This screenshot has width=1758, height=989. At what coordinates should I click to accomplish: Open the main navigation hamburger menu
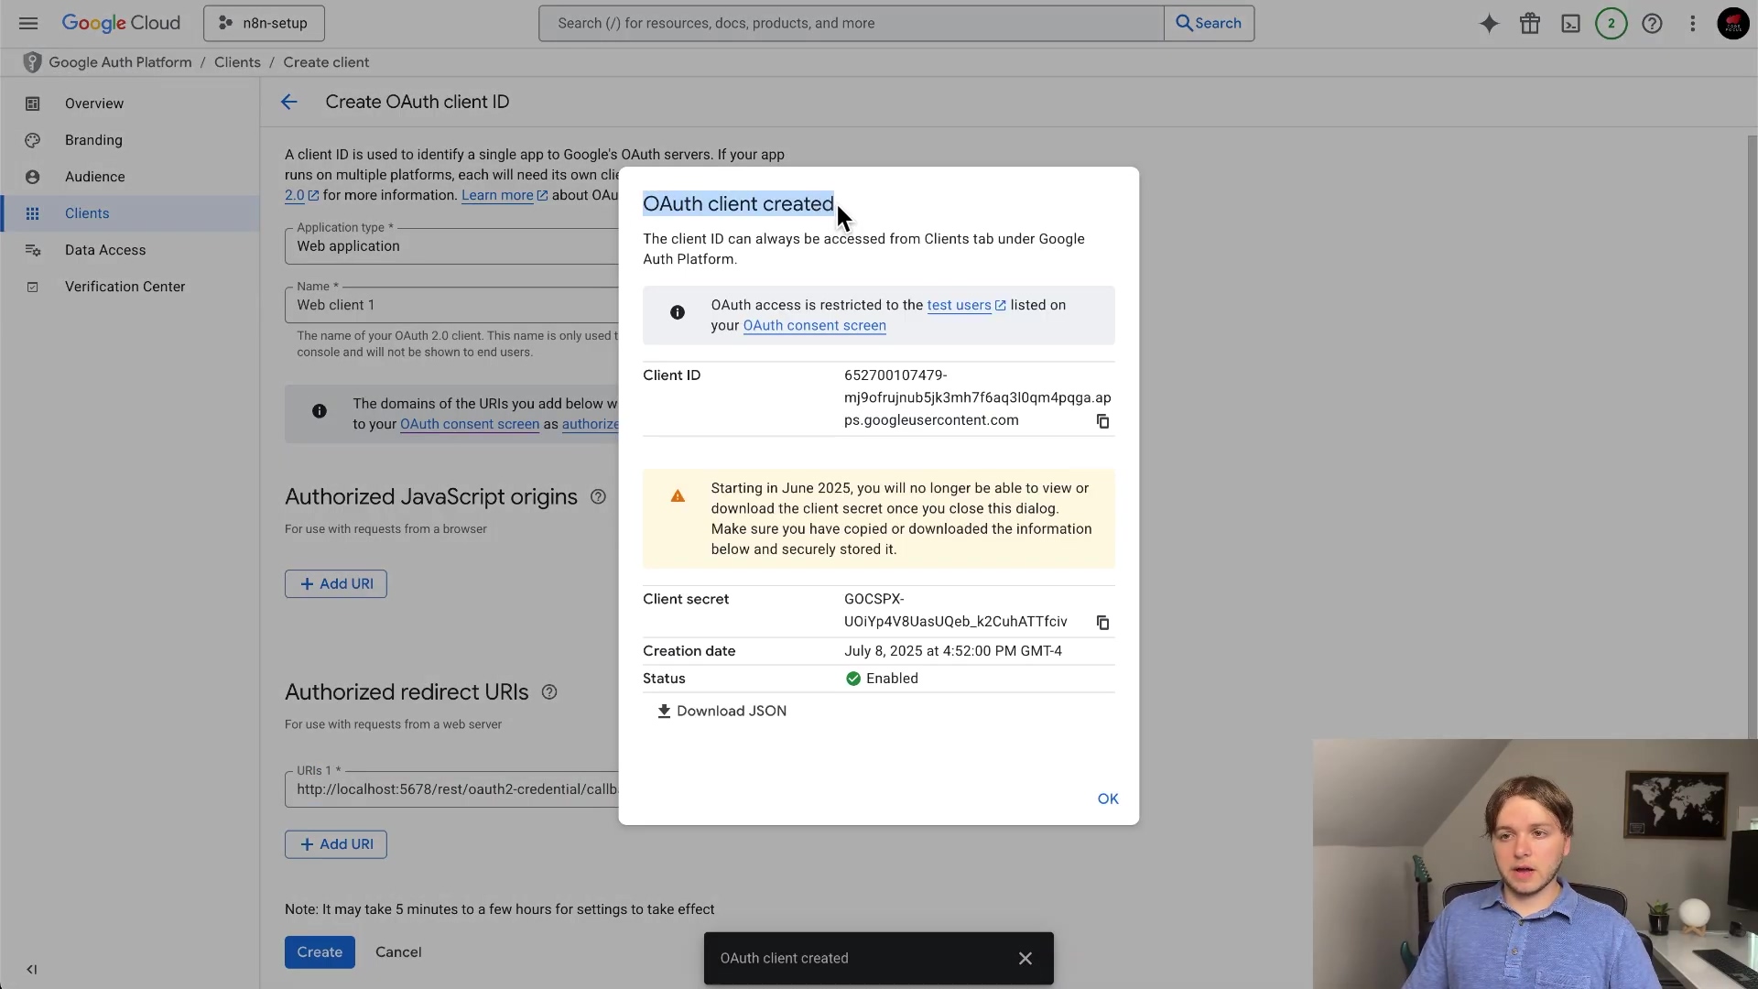[x=28, y=23]
